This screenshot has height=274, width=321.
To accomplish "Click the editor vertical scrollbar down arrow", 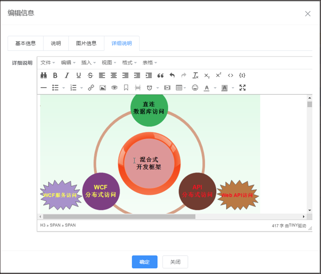I will tap(310, 210).
